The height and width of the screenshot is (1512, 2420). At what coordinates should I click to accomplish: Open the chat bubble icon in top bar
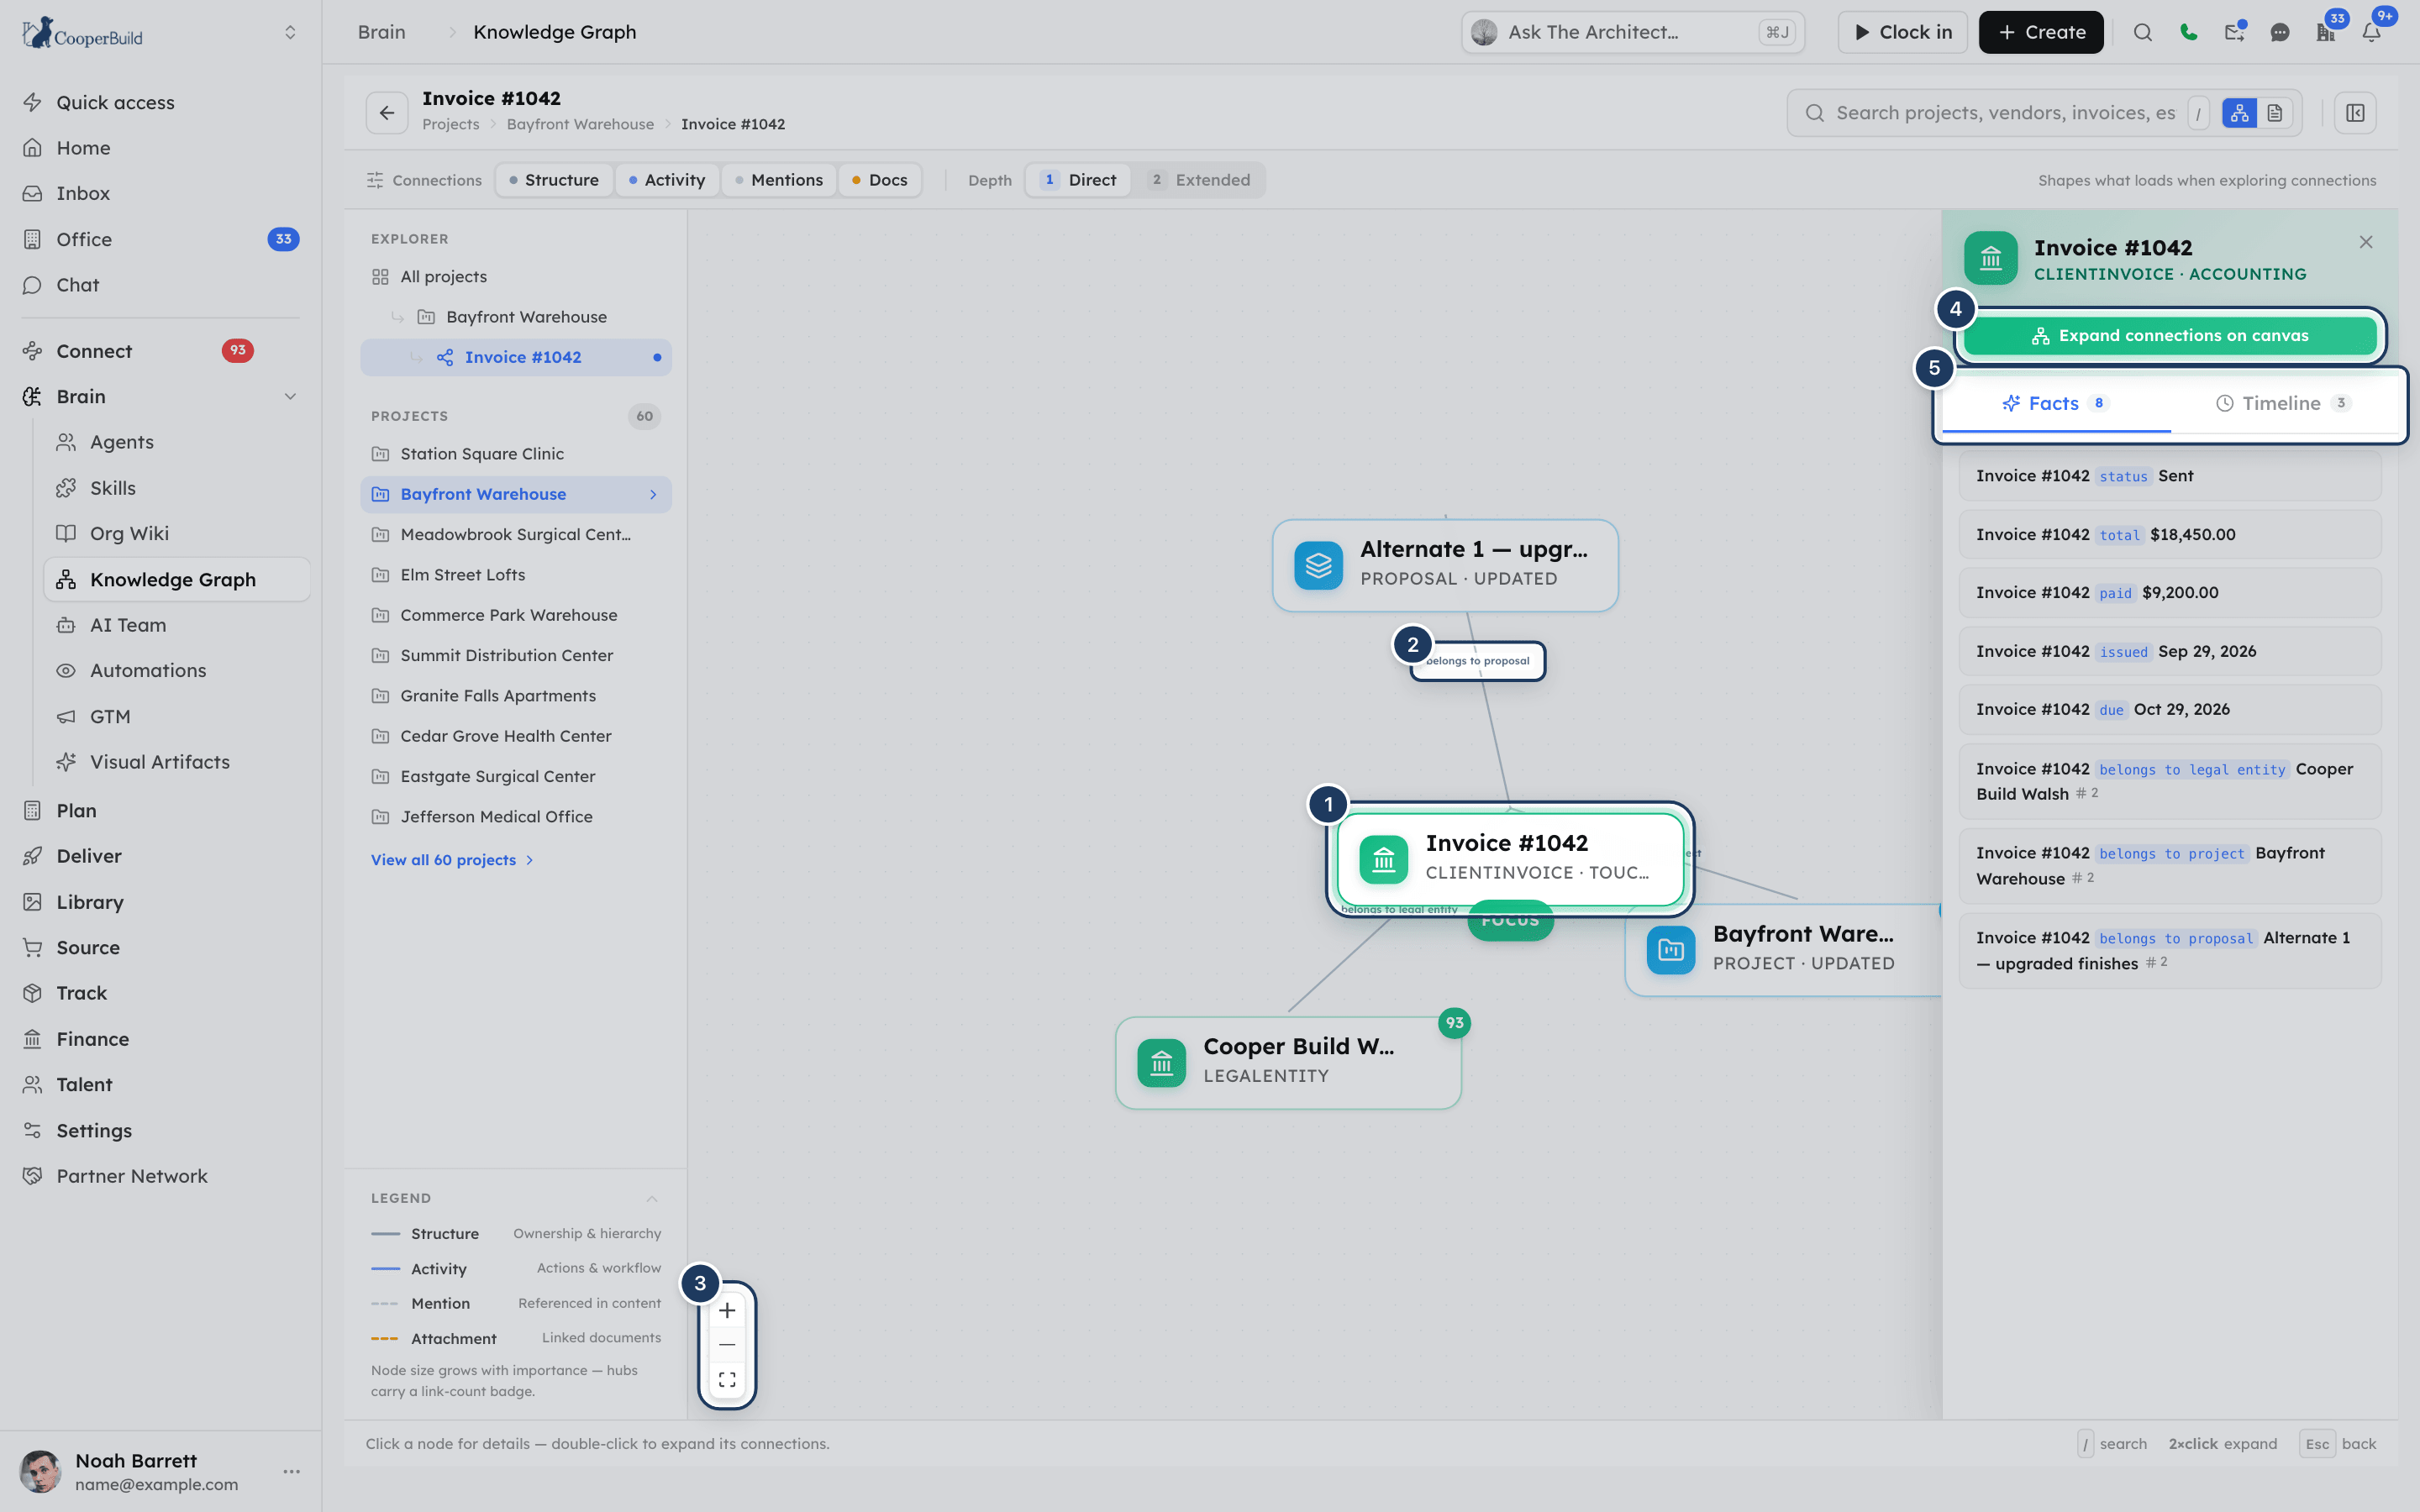[2279, 32]
